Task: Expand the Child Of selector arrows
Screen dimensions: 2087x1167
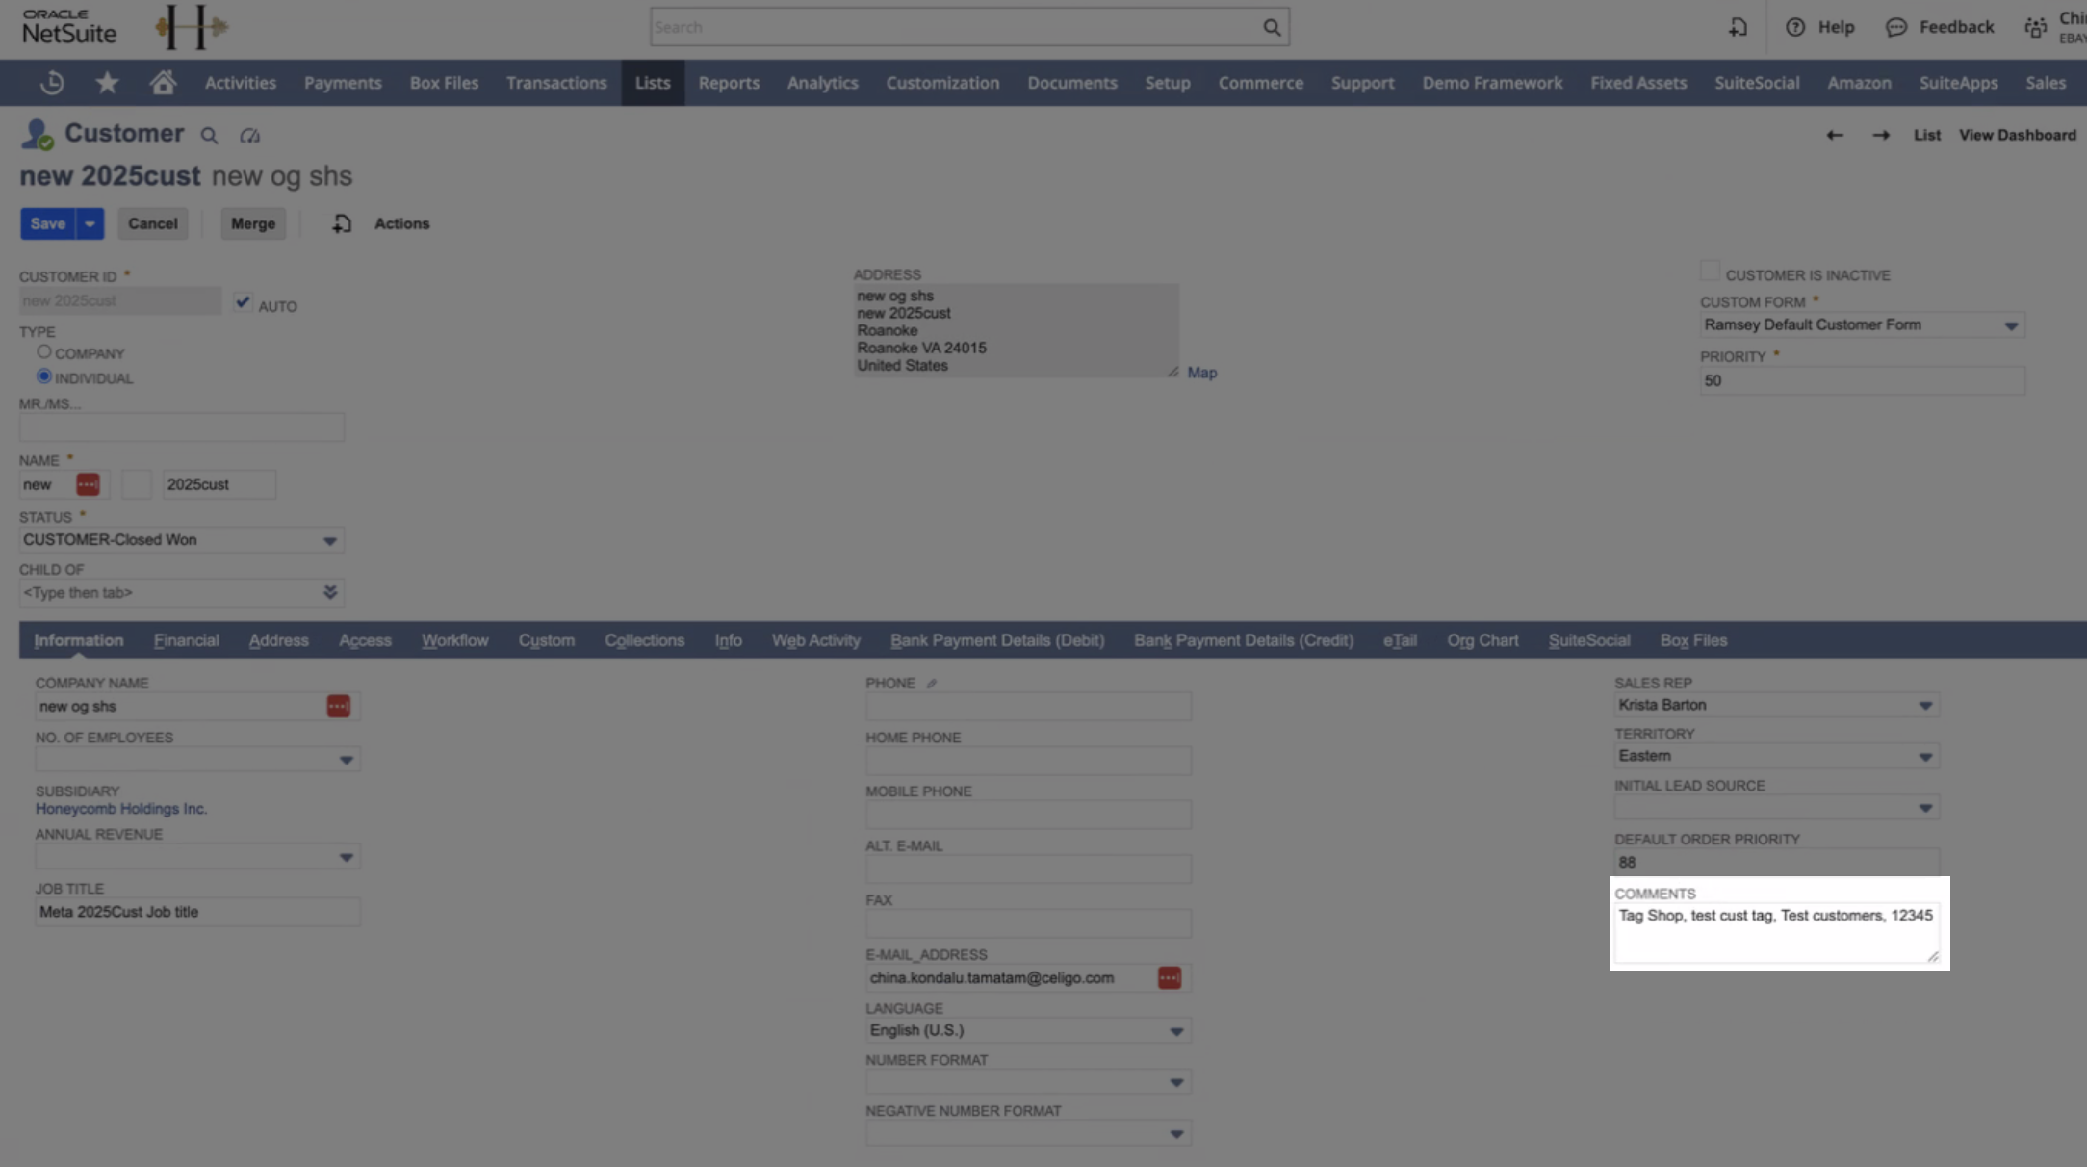Action: coord(330,592)
